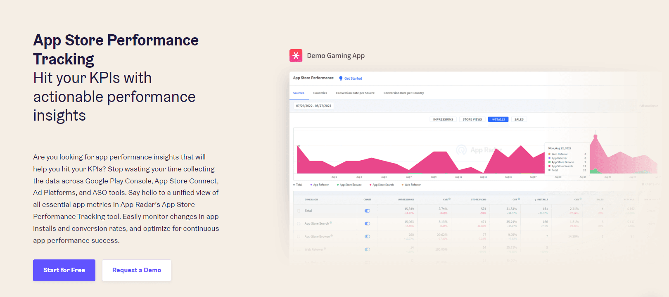The image size is (669, 297).
Task: Click the Request a Demo button
Action: pyautogui.click(x=137, y=270)
